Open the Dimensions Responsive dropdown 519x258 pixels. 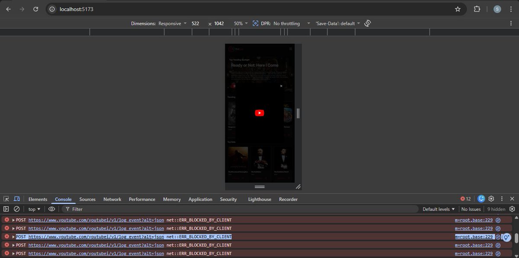pos(173,23)
